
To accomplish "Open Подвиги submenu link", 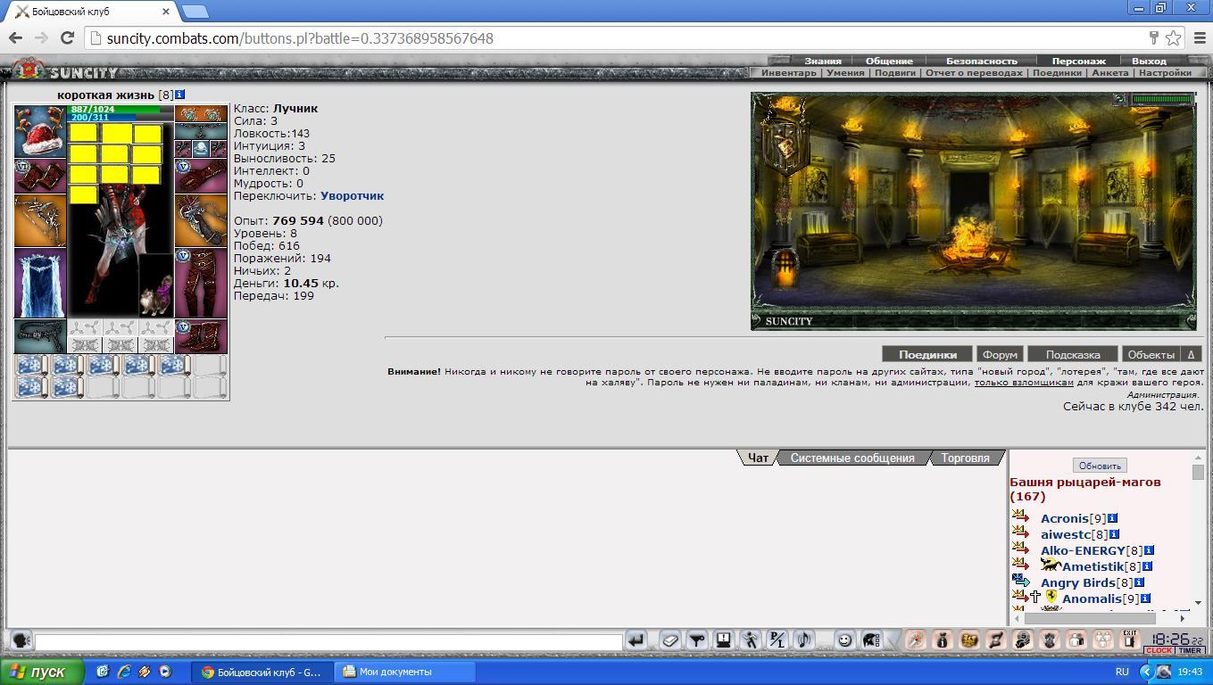I will (895, 73).
